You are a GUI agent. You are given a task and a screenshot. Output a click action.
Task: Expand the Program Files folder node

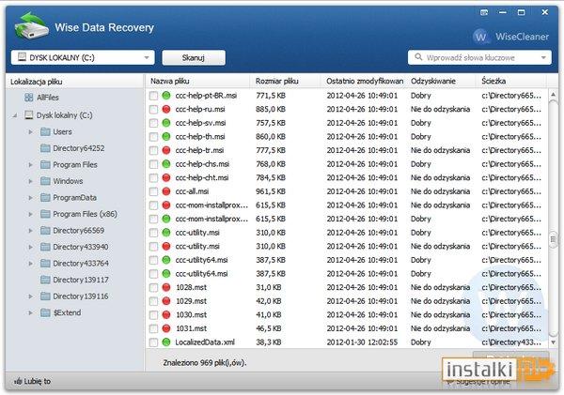[x=31, y=165]
